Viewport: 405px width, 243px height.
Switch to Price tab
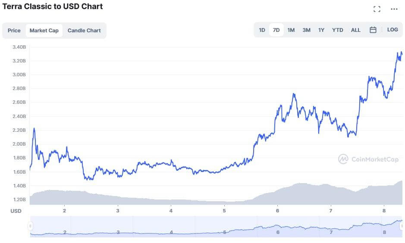14,31
